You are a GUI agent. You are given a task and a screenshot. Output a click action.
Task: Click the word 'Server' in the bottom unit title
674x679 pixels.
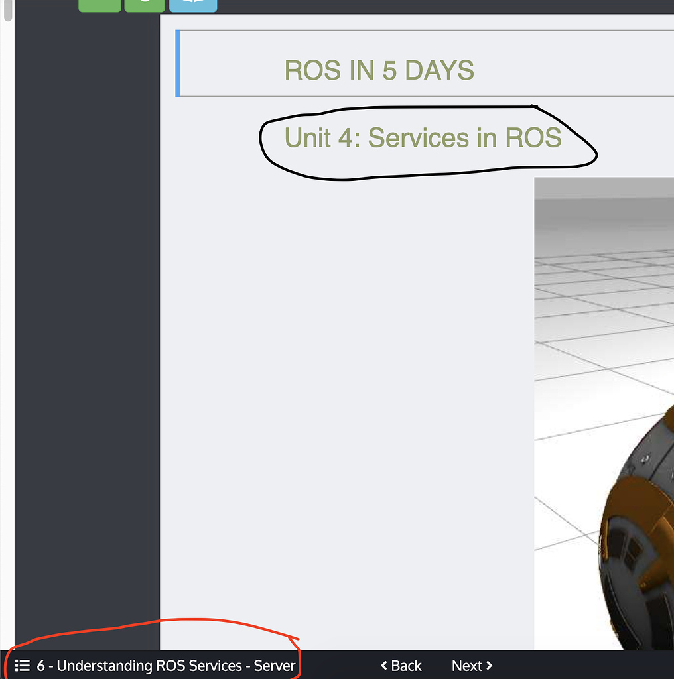274,666
